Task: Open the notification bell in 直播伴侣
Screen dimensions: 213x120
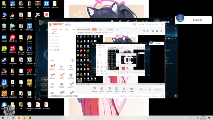Action: 157,31
